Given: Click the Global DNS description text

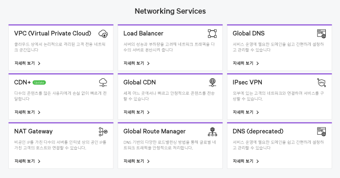Looking at the screenshot, I should (x=278, y=47).
